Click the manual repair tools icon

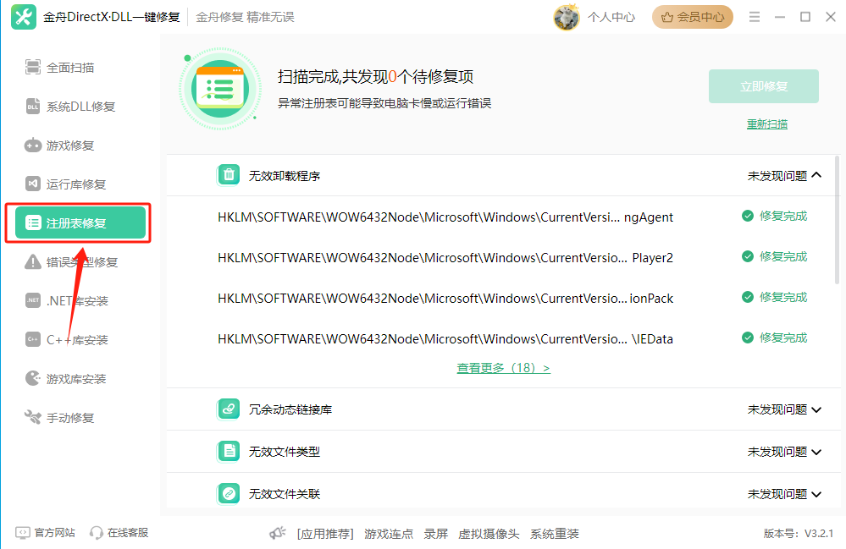click(33, 417)
